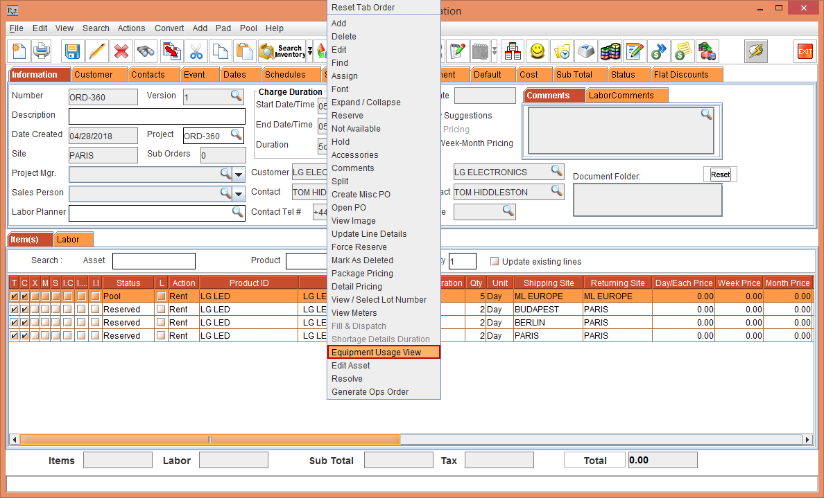Enable the Update existing lines checkbox
Image resolution: width=824 pixels, height=498 pixels.
click(x=495, y=260)
